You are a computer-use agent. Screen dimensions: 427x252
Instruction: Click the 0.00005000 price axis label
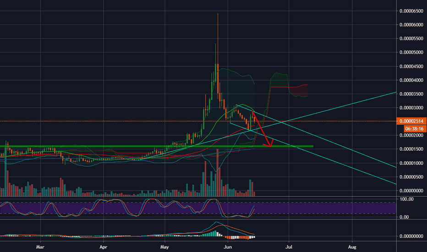click(411, 52)
